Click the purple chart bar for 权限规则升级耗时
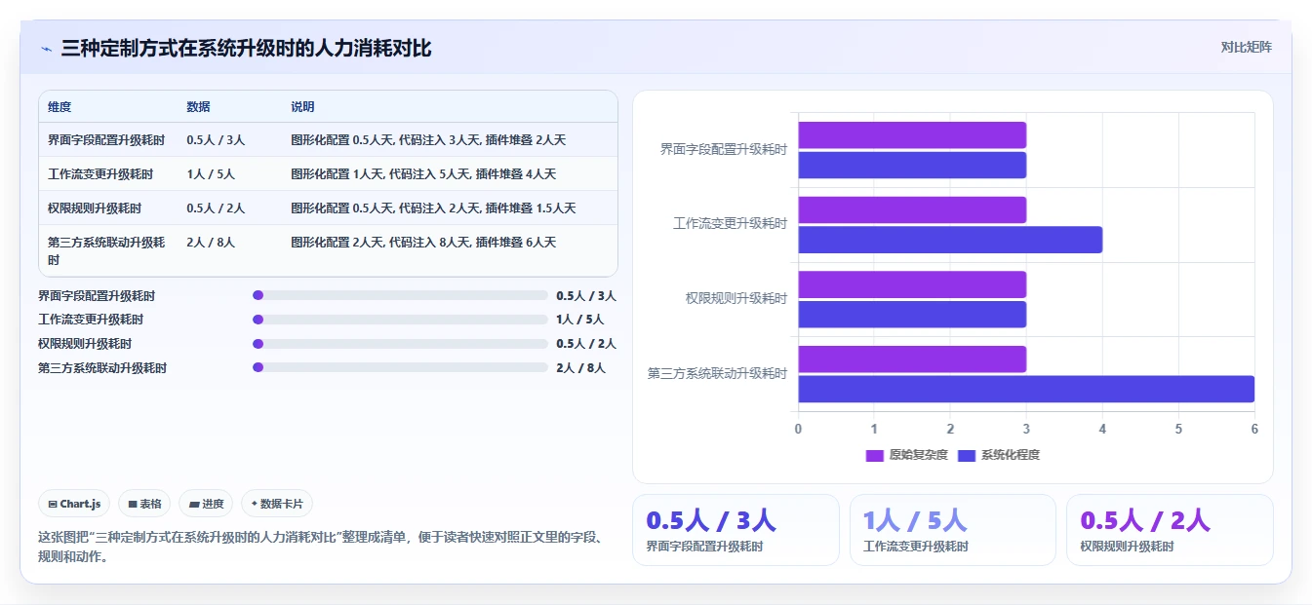Image resolution: width=1312 pixels, height=605 pixels. 912,284
